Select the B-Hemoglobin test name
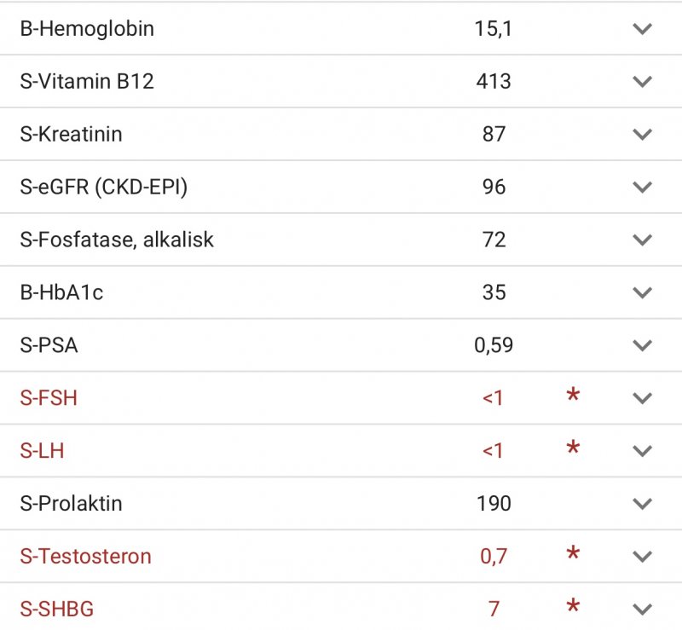This screenshot has width=682, height=630. click(87, 29)
